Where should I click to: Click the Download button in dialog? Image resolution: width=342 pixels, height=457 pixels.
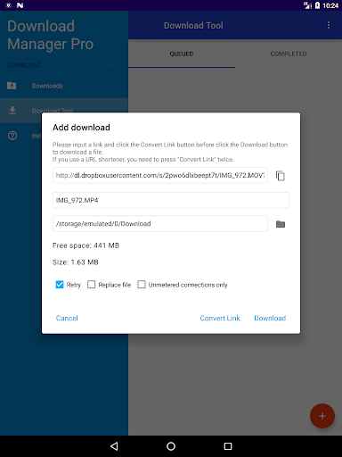[x=270, y=318]
